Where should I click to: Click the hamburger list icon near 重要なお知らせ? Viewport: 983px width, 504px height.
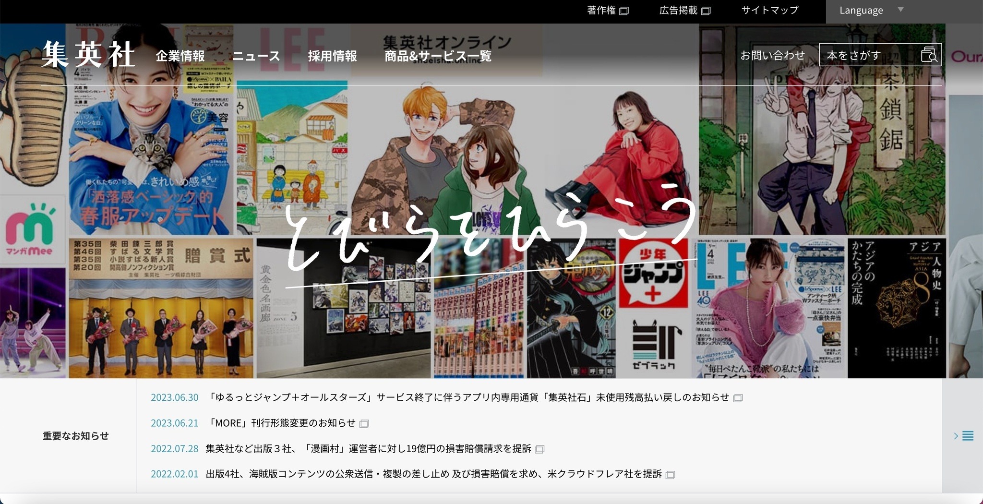coord(969,436)
